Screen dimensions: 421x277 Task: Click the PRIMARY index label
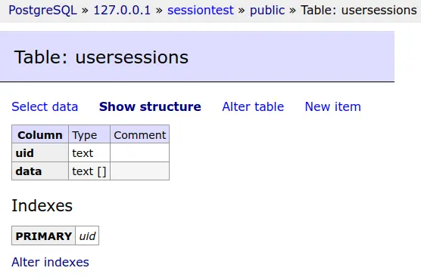coord(43,235)
